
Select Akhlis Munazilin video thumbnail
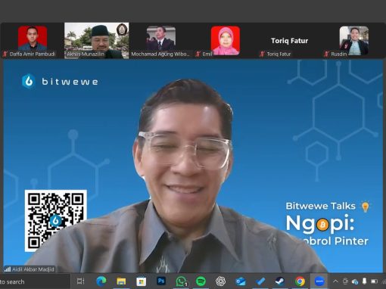click(97, 41)
